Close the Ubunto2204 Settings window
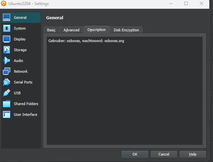The width and height of the screenshot is (213, 162). pos(201,3)
